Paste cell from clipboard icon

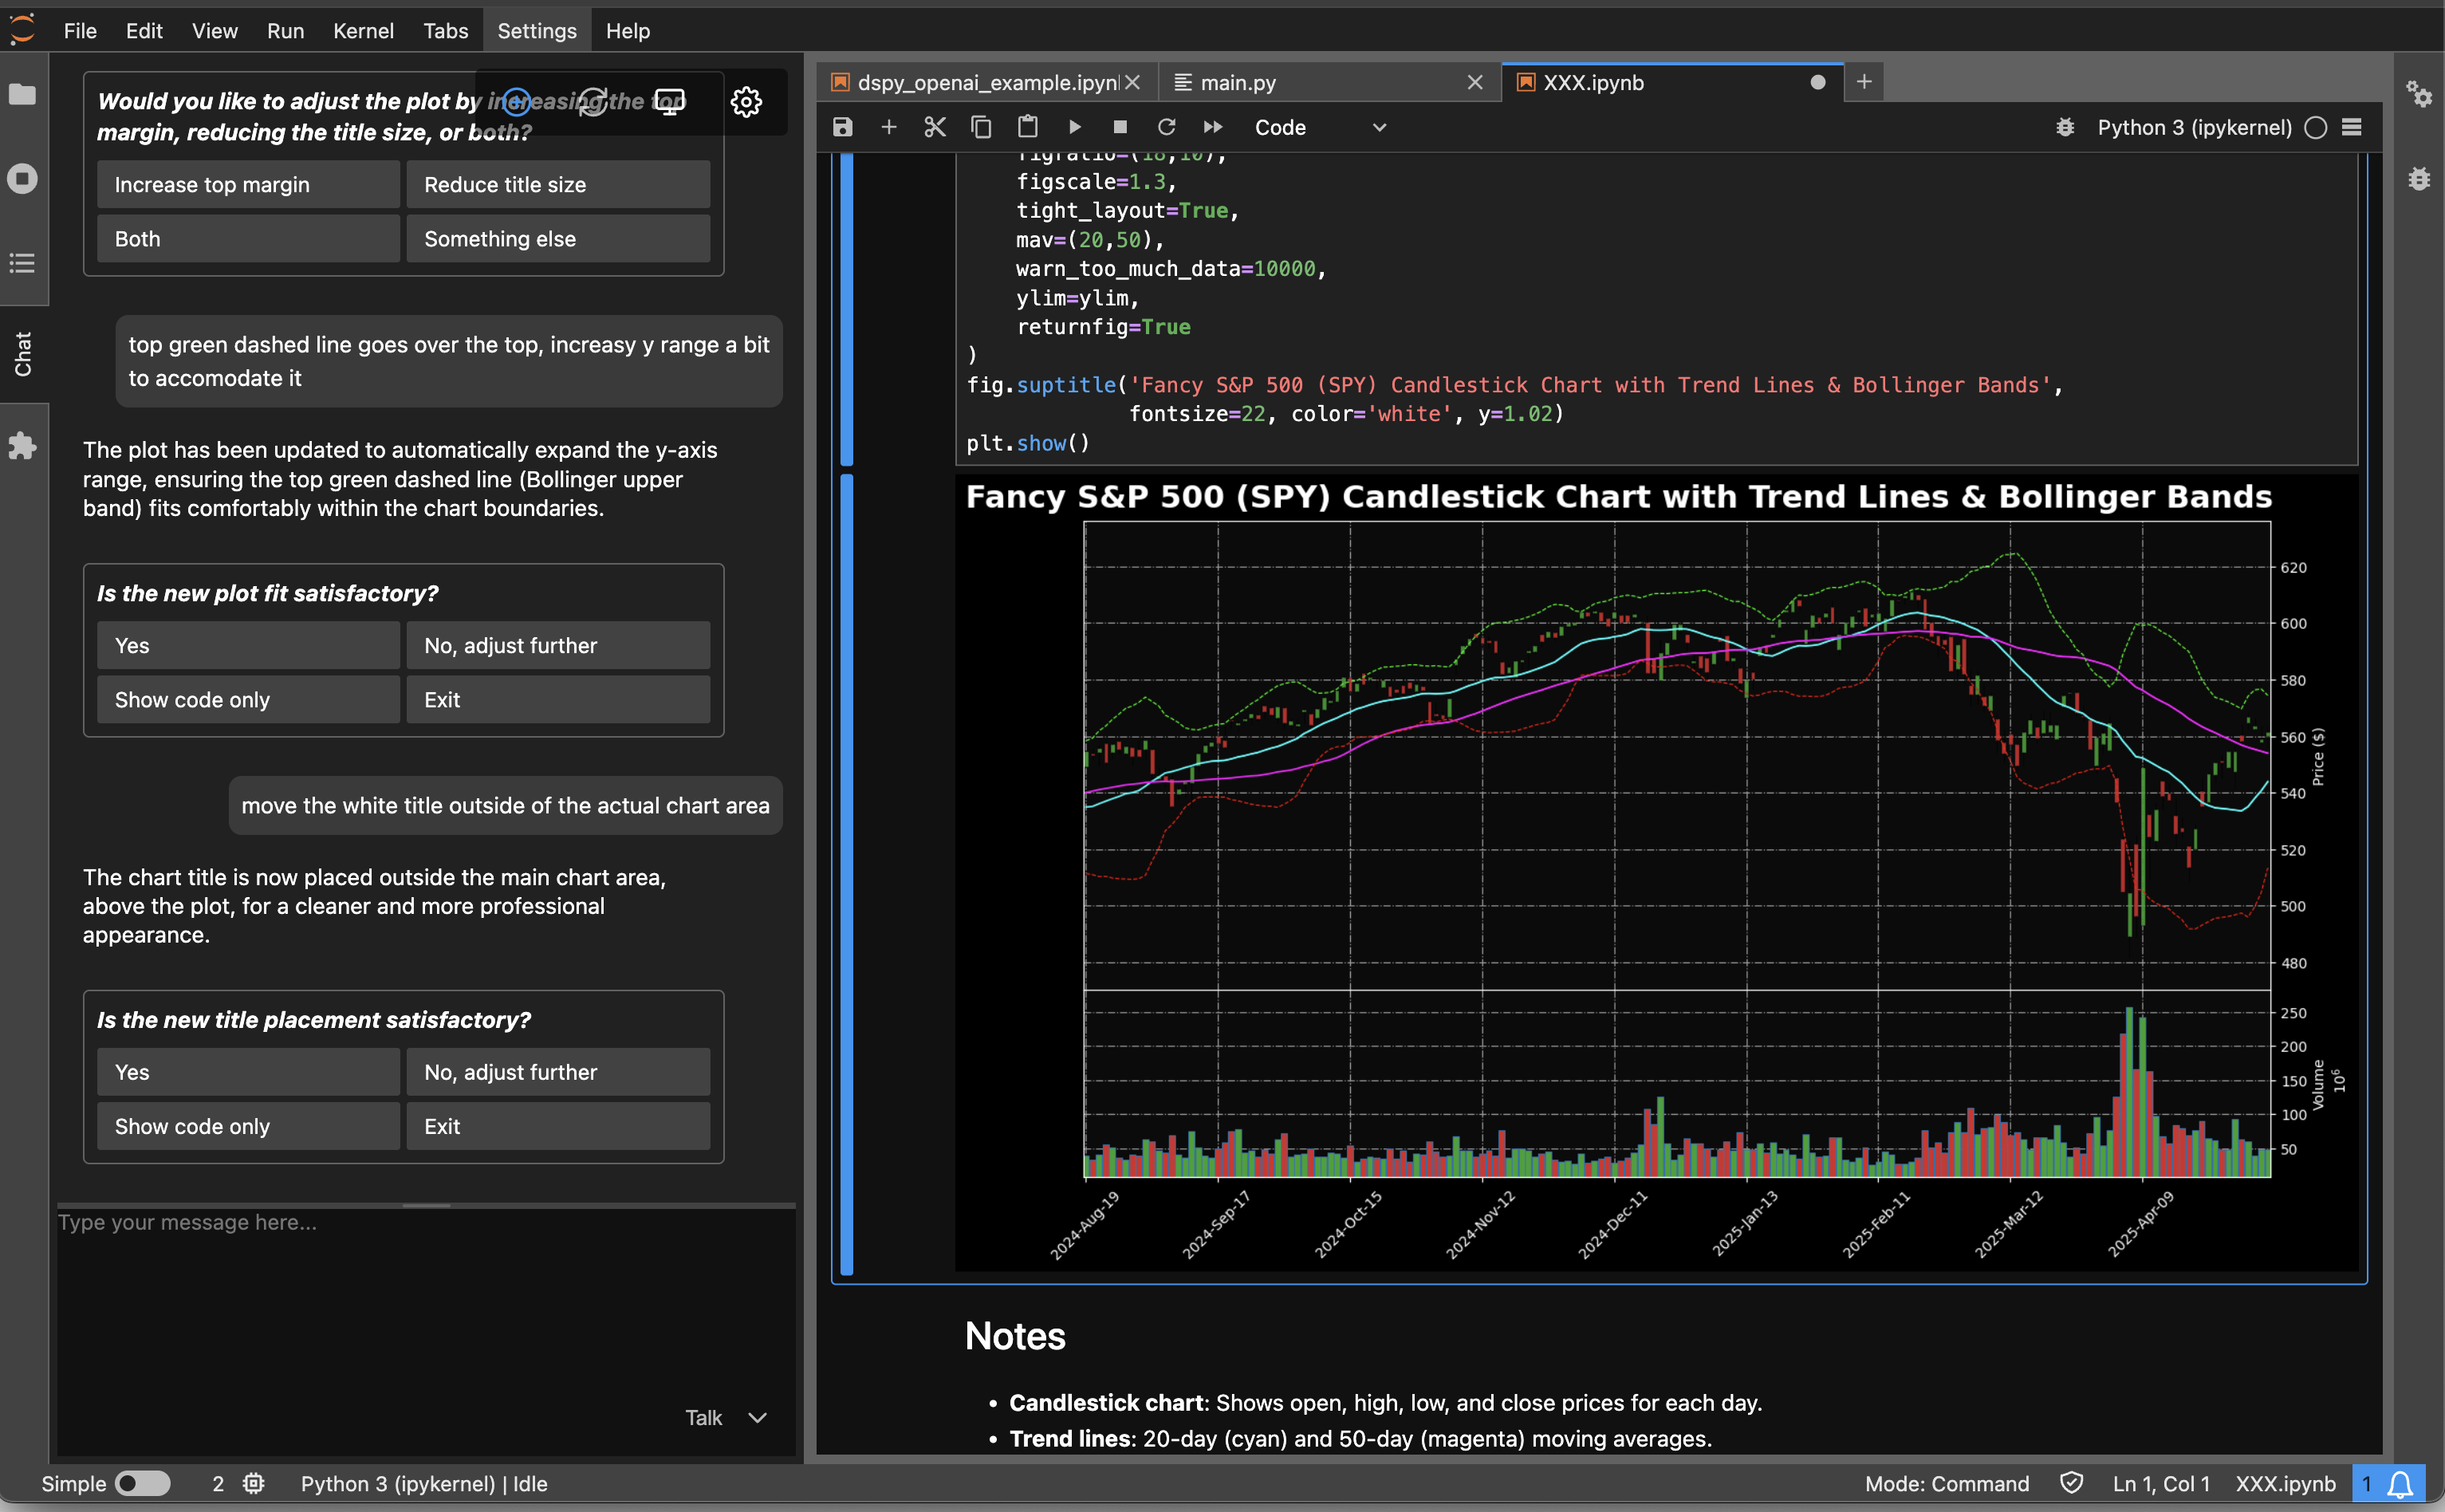coord(1027,127)
